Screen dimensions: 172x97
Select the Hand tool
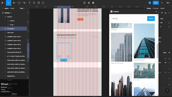pyautogui.click(x=39, y=3)
